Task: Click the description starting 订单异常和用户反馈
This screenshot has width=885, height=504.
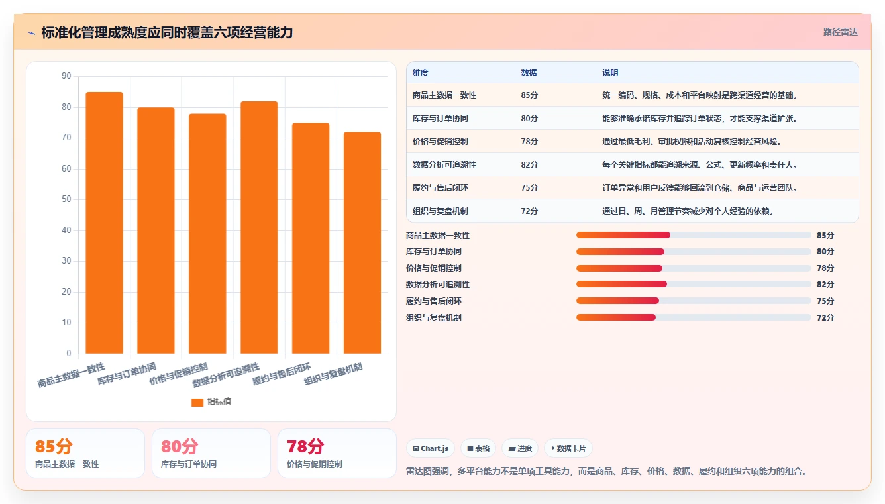Action: click(x=700, y=188)
